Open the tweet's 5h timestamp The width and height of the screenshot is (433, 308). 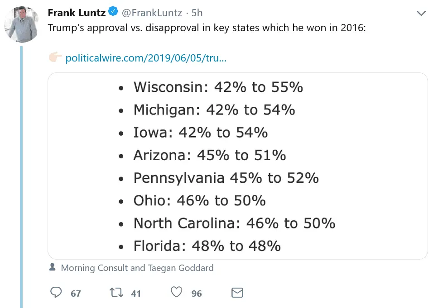(x=197, y=13)
